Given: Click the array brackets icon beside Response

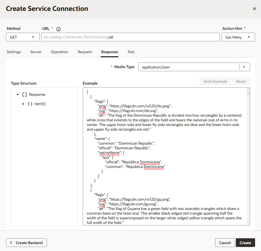Looking at the screenshot, I should coord(25,95).
